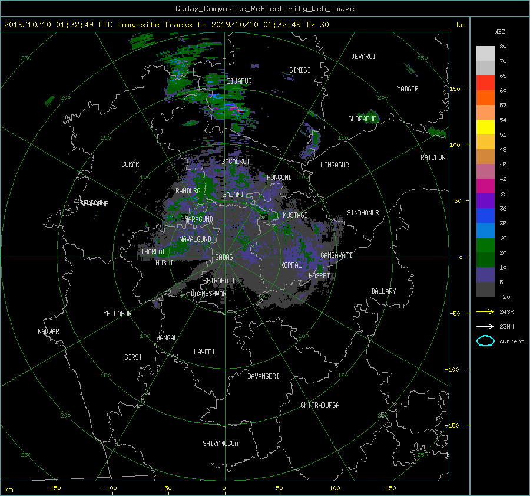Click the HUNGUND city label
Viewport: 530px width, 496px height.
coord(279,178)
